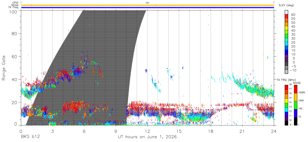This screenshot has height=142, width=308.
Task: Click the 21 hour tick label on time axis
Action: 242,131
